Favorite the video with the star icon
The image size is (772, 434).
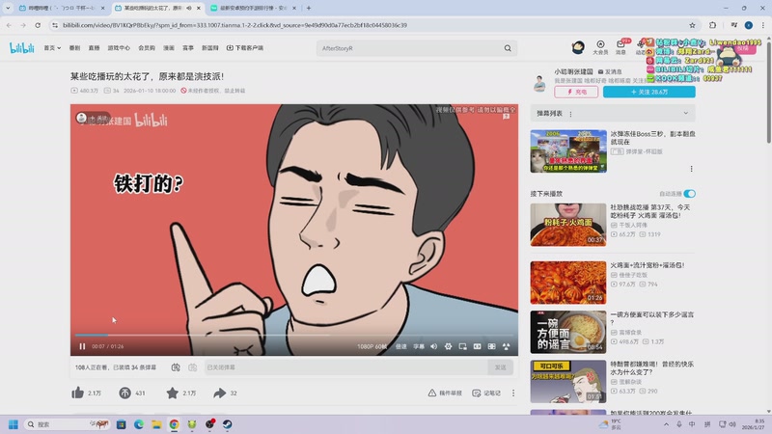pyautogui.click(x=173, y=393)
